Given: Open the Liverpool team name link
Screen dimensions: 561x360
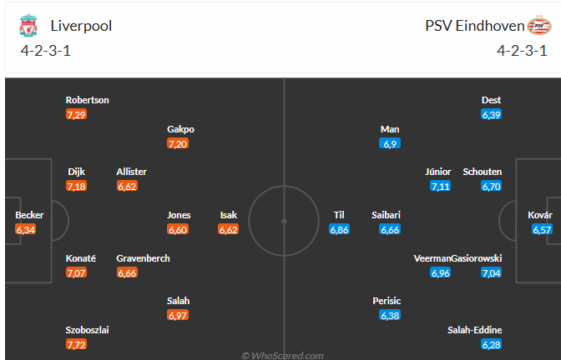Looking at the screenshot, I should pos(81,26).
